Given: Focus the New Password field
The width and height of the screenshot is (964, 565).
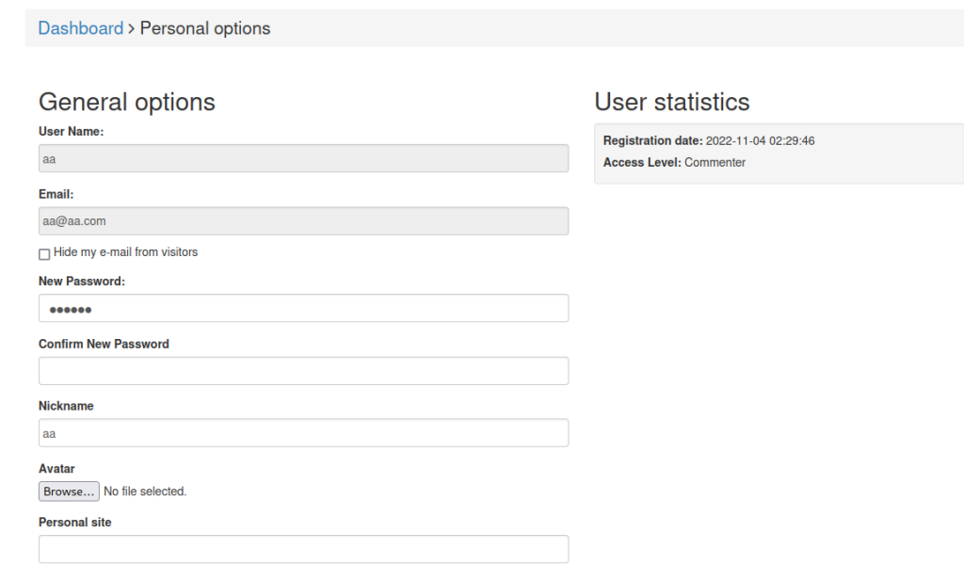Looking at the screenshot, I should (303, 309).
